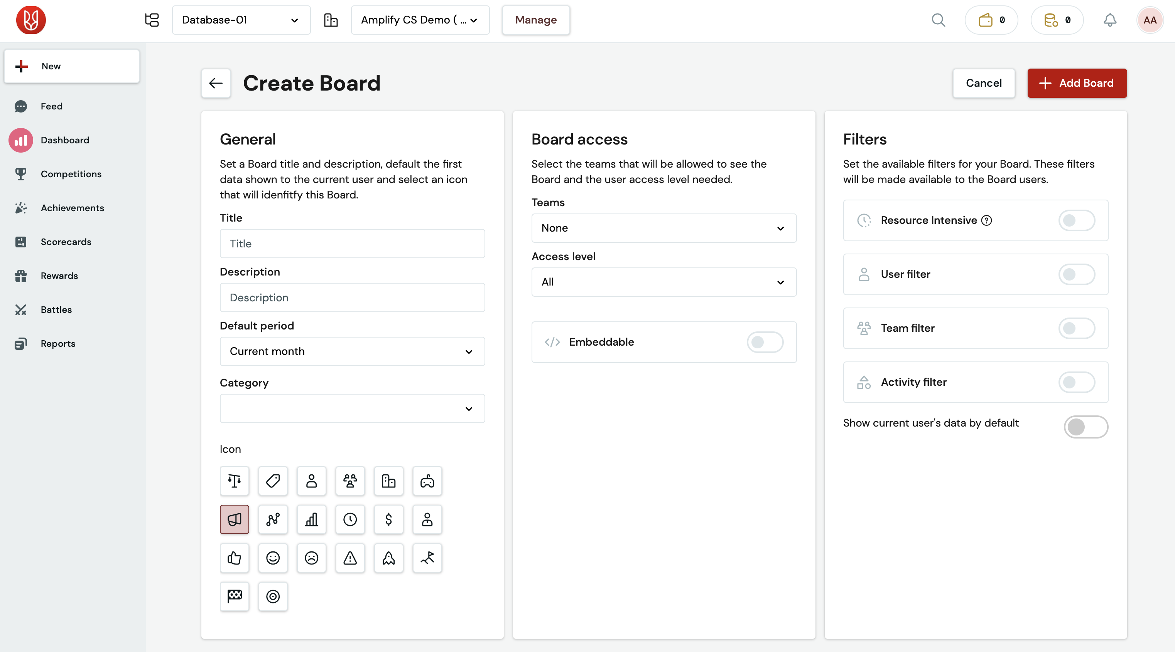Screen dimensions: 1175x652
Task: Choose the line graph nodes board icon
Action: (273, 519)
